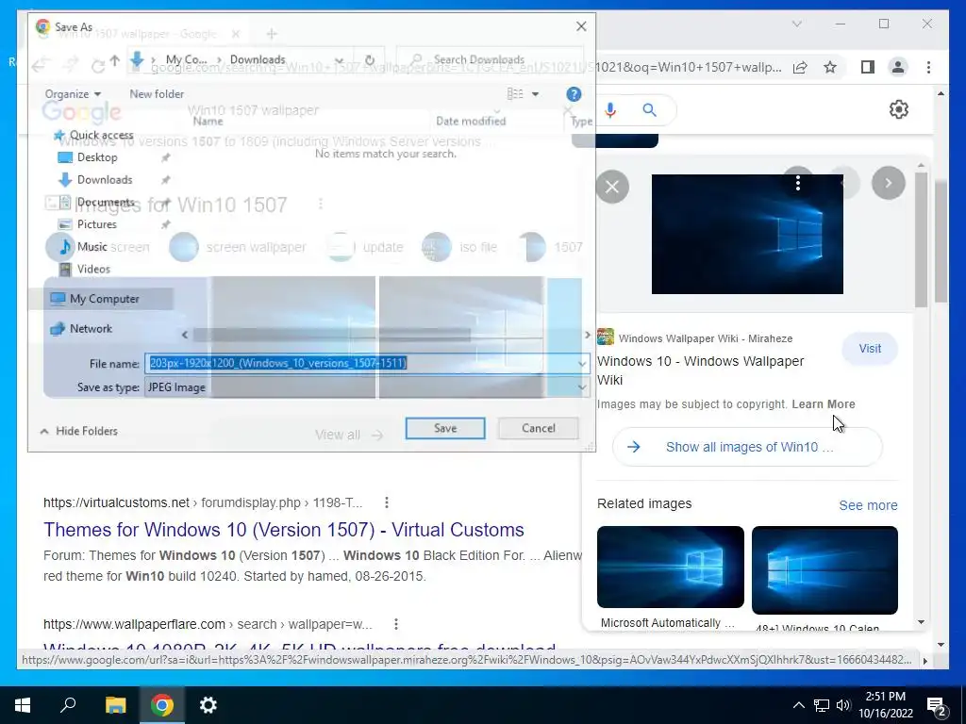Bookmark this page with star icon
The height and width of the screenshot is (724, 966).
pyautogui.click(x=830, y=67)
